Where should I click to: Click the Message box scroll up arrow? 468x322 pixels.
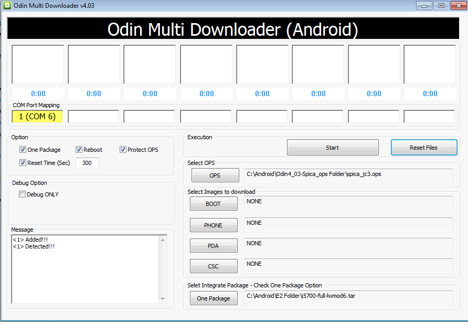pos(163,240)
